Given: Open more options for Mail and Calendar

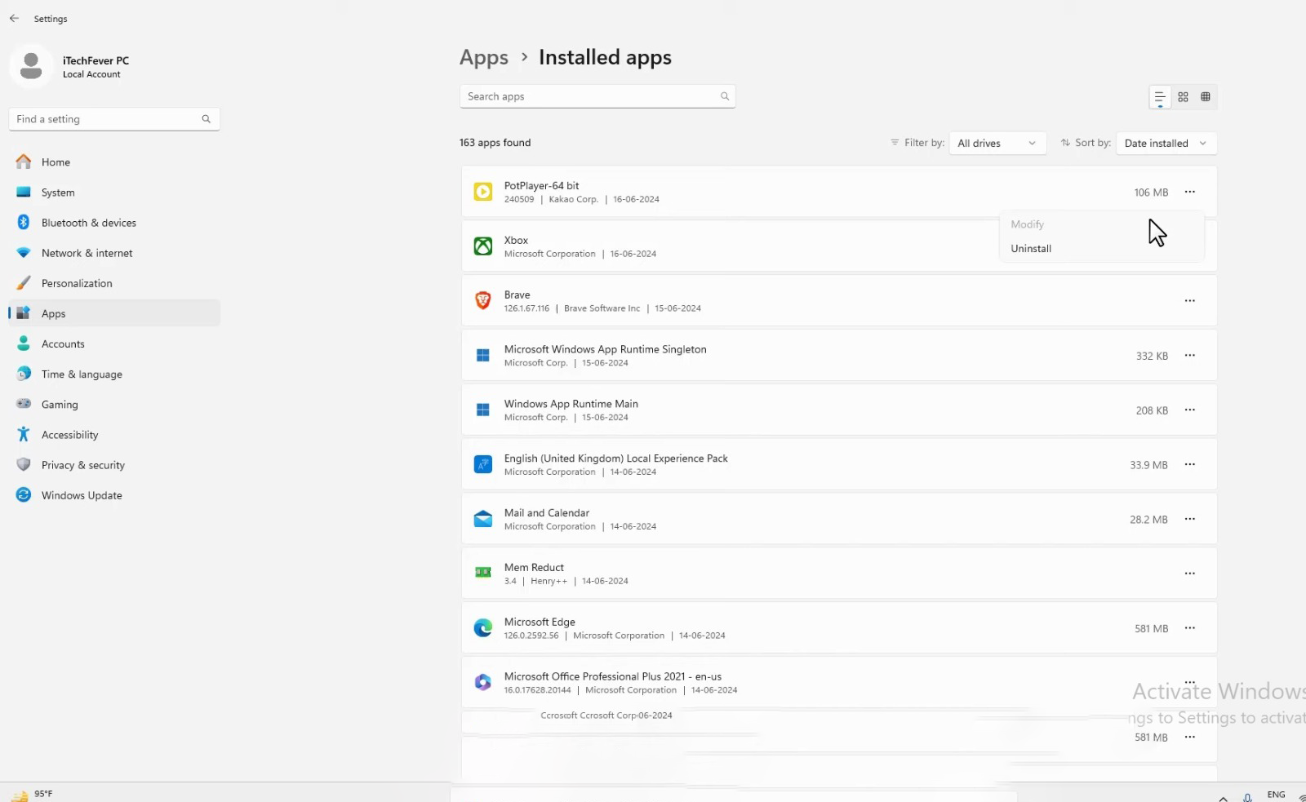Looking at the screenshot, I should [1190, 519].
